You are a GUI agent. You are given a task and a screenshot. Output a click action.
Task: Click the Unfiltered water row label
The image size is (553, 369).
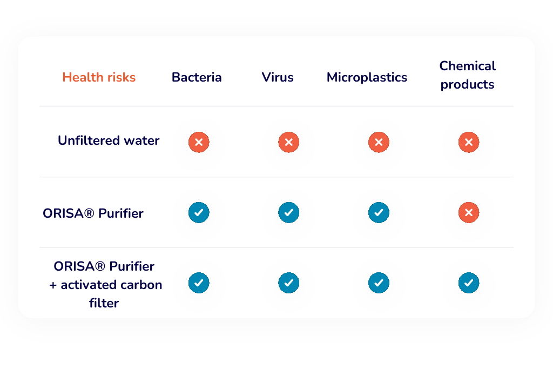109,140
